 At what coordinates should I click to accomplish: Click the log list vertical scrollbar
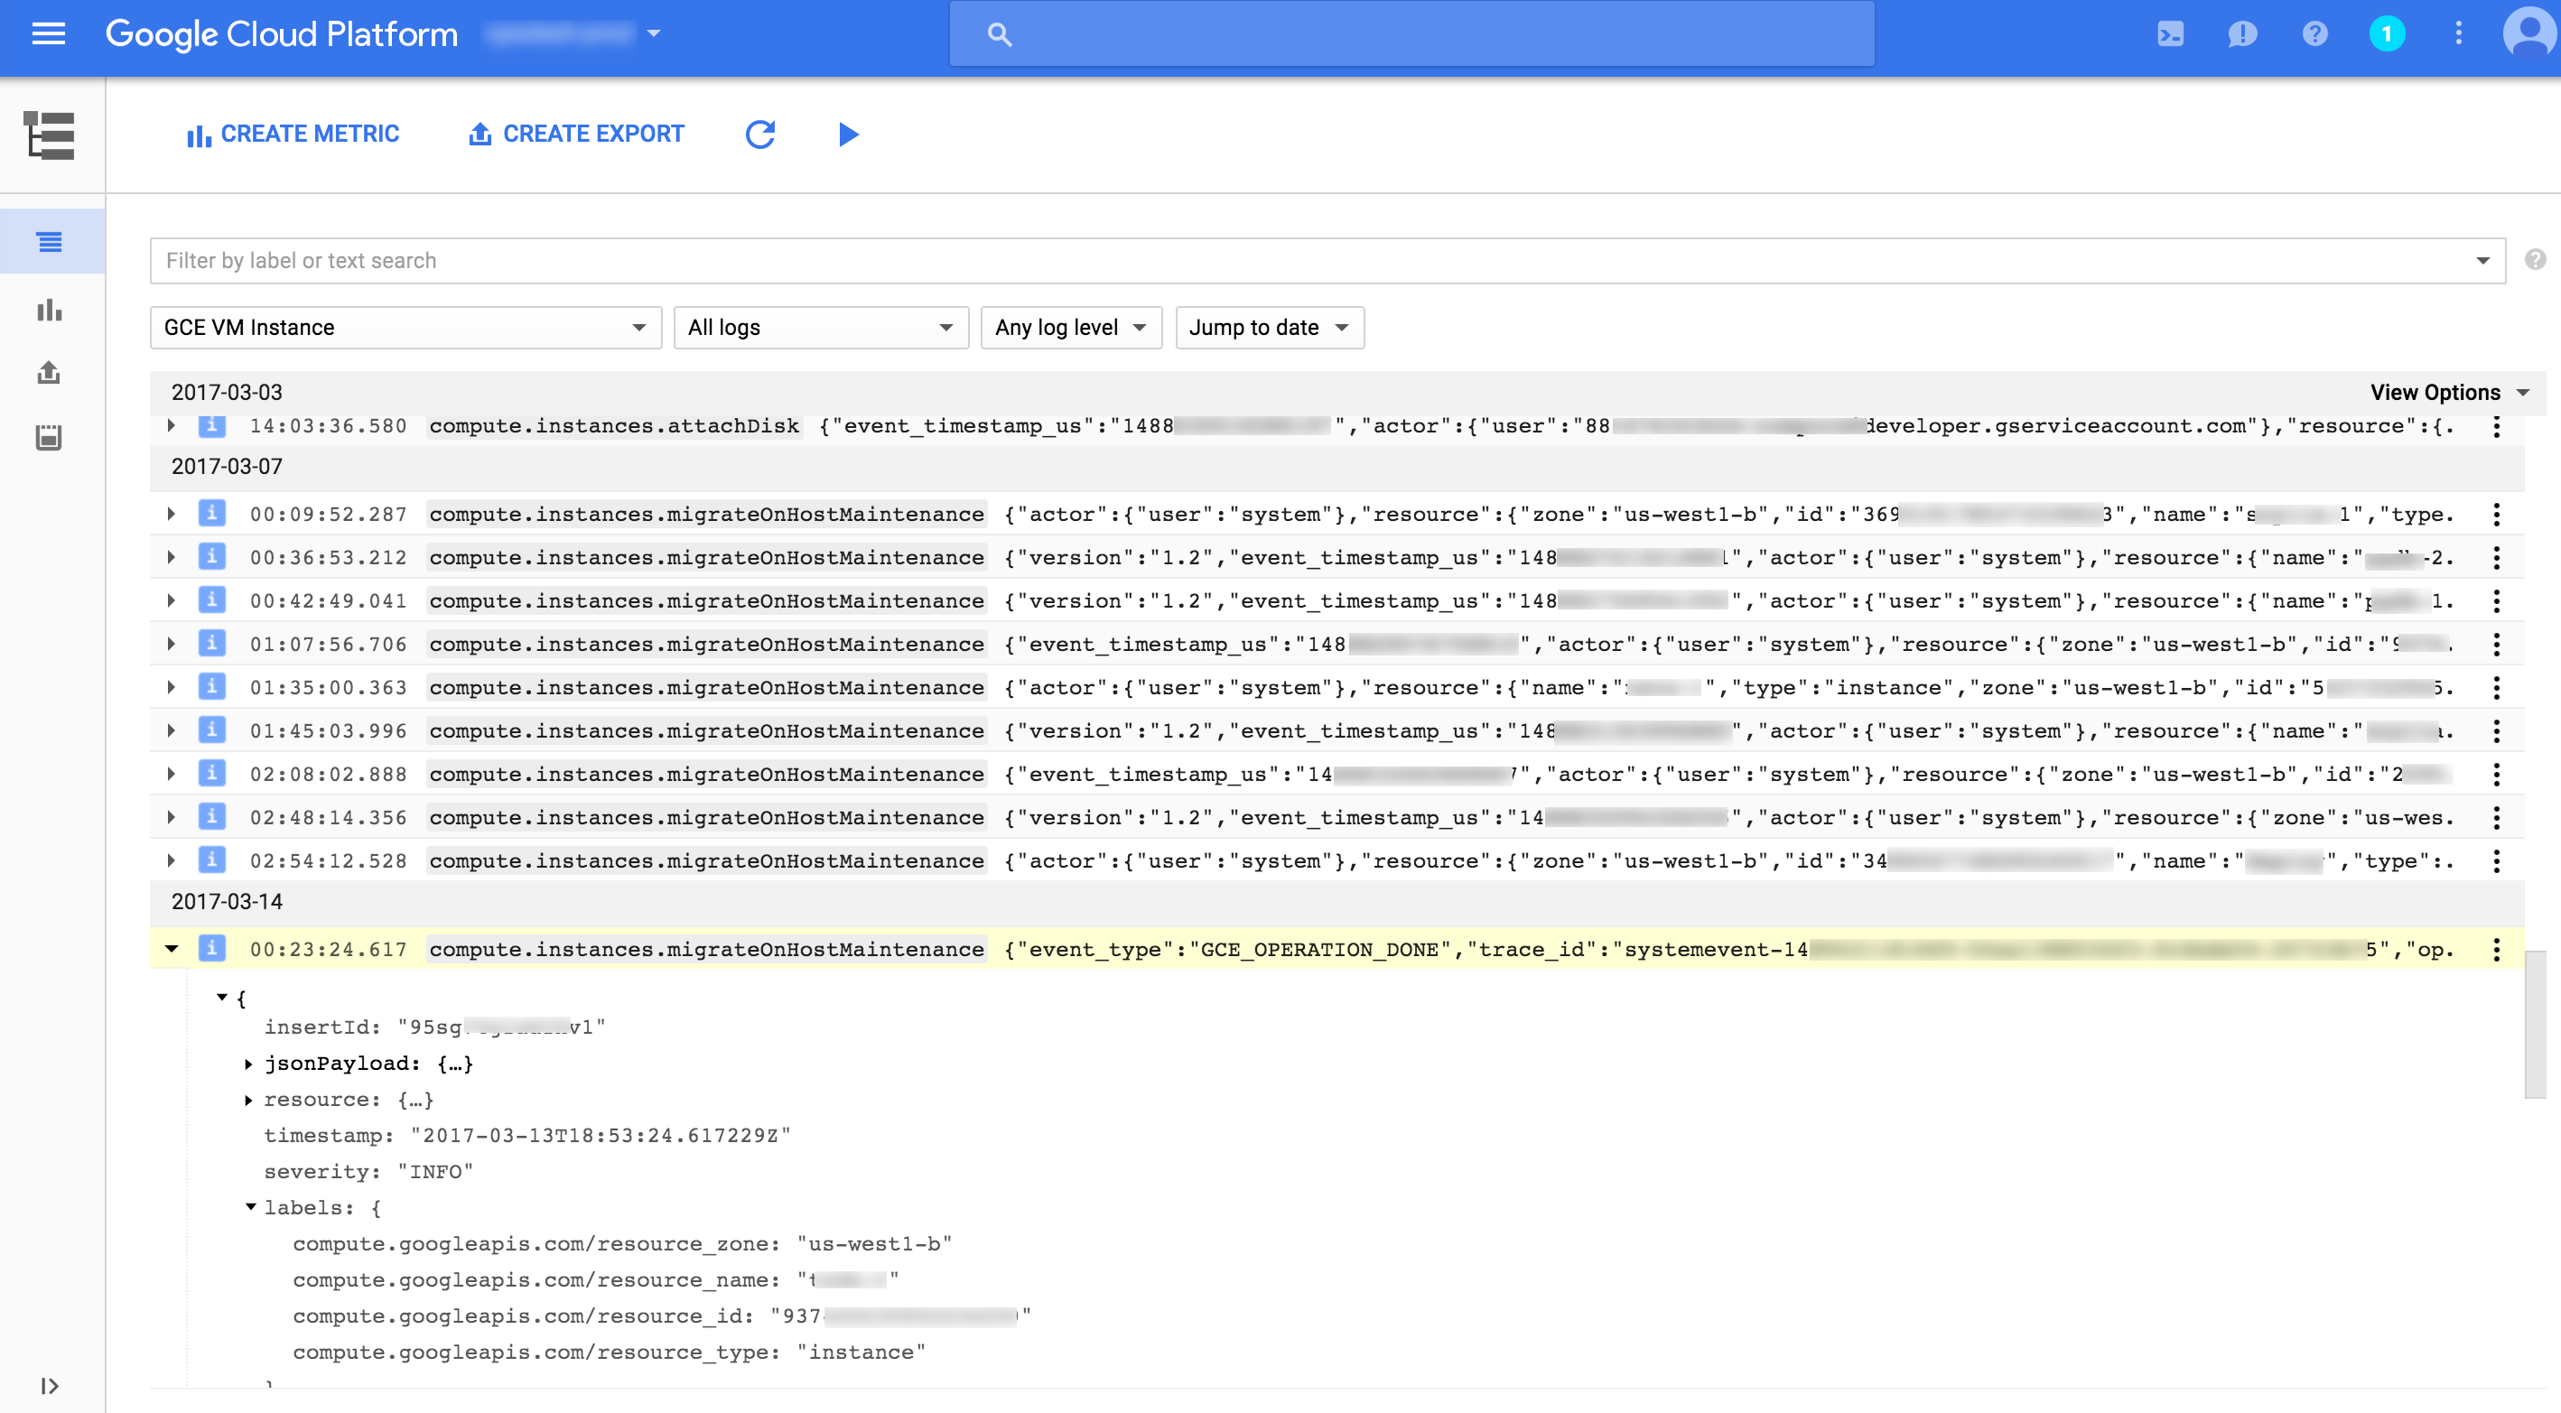click(2535, 1025)
